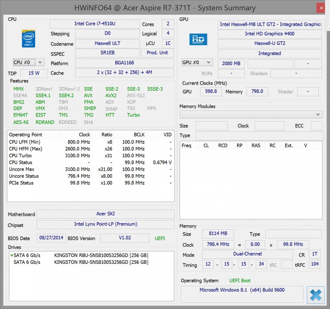This screenshot has height=309, width=330.
Task: Click the 2080 MB GPU memory field
Action: tap(231, 63)
